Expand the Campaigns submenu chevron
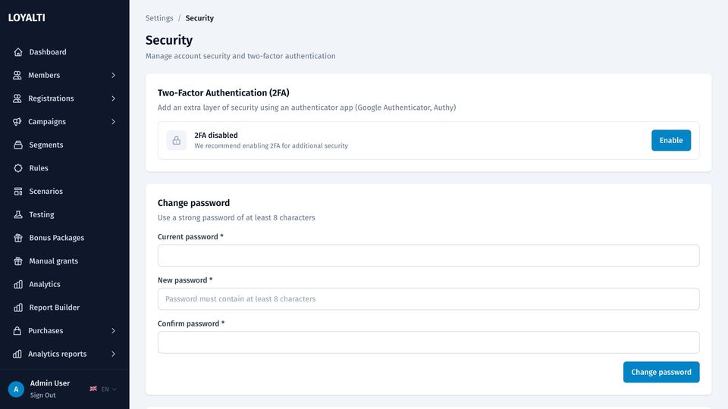The image size is (728, 409). (x=113, y=121)
